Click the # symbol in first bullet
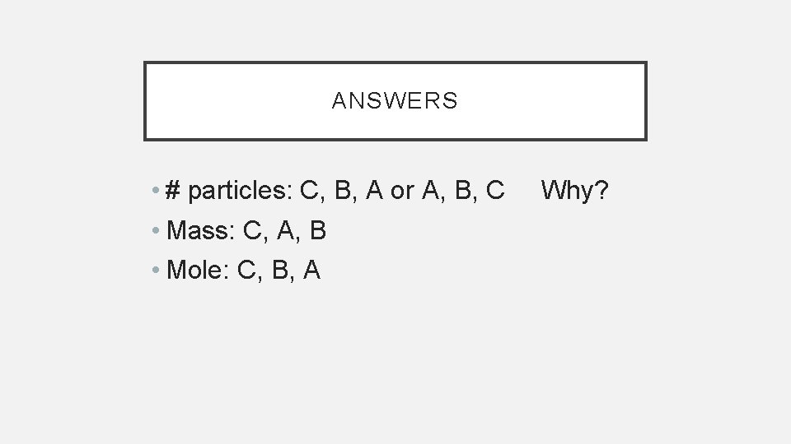 coord(173,192)
